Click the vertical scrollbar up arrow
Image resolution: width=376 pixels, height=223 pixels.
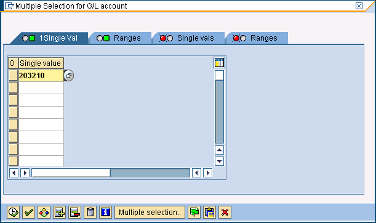219,150
